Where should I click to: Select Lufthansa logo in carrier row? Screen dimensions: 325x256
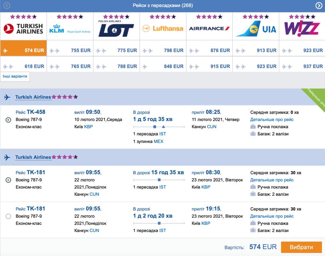tap(163, 28)
